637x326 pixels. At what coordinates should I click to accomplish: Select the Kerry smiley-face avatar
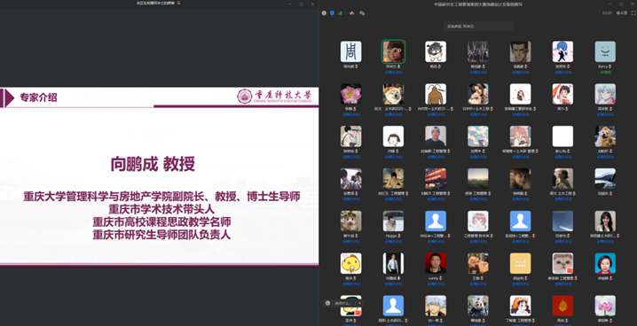pos(605,51)
